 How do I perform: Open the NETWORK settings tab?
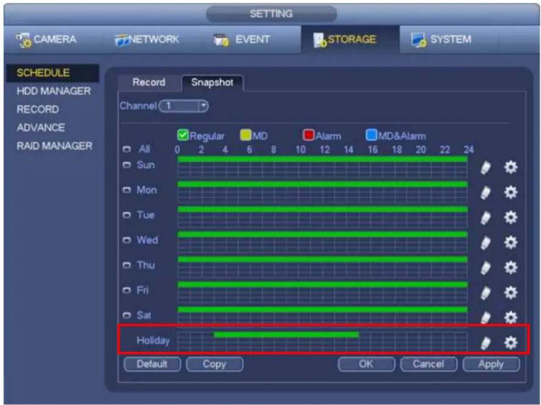click(147, 40)
